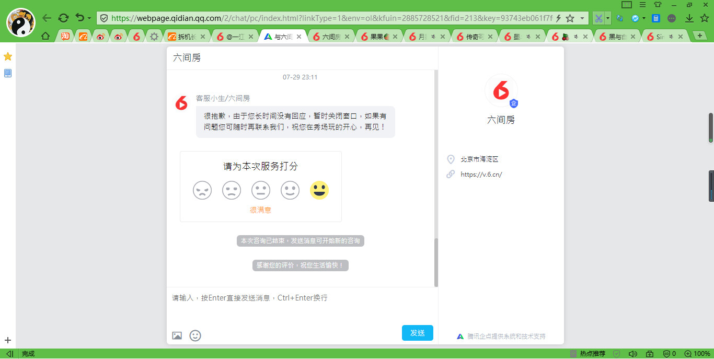Open sidebar favorites star
Viewport: 714px width, 359px height.
(8, 56)
